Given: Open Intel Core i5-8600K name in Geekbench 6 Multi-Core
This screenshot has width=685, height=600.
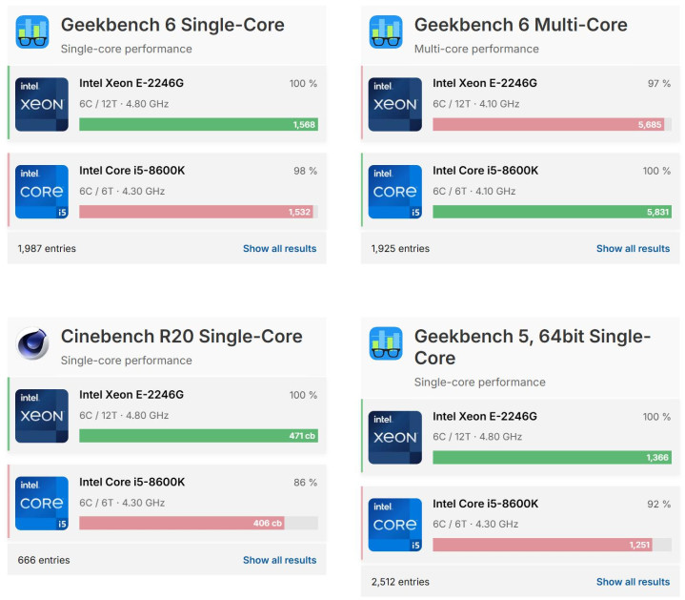Looking at the screenshot, I should click(485, 171).
